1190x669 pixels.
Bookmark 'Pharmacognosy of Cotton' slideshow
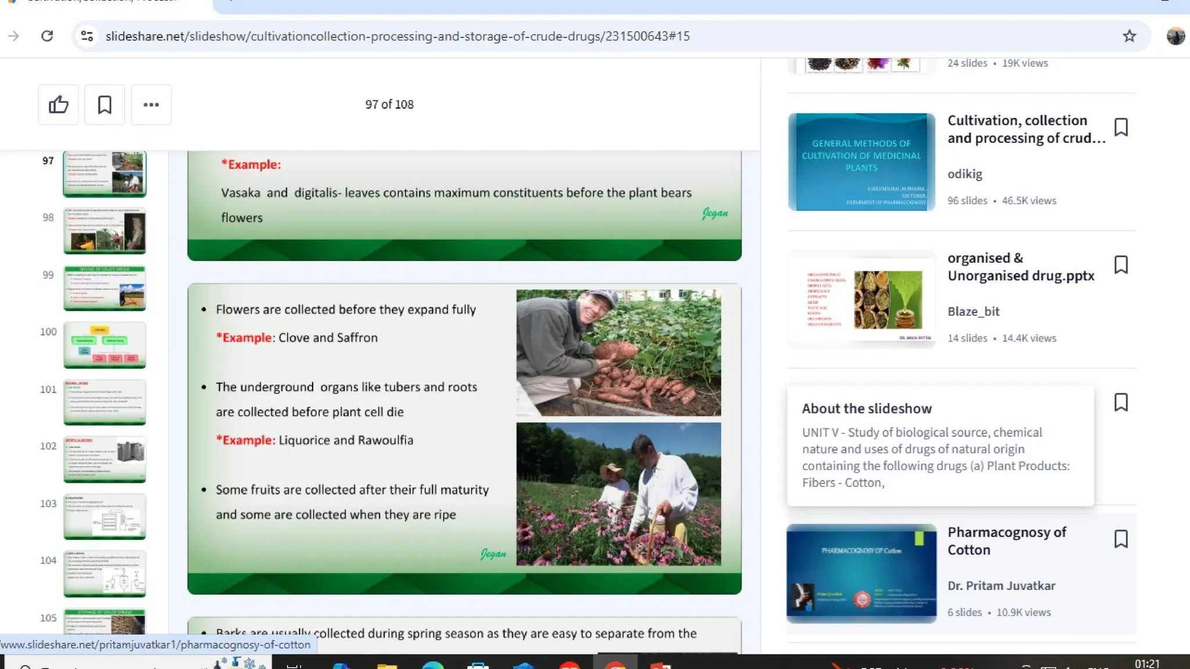[1121, 539]
